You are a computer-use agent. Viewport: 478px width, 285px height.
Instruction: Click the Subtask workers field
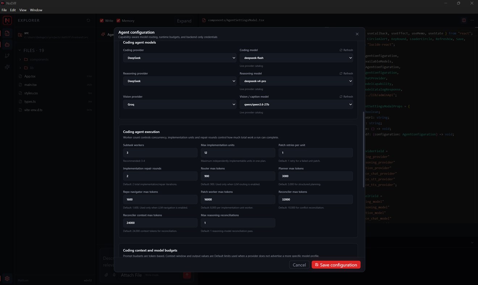[x=160, y=153]
